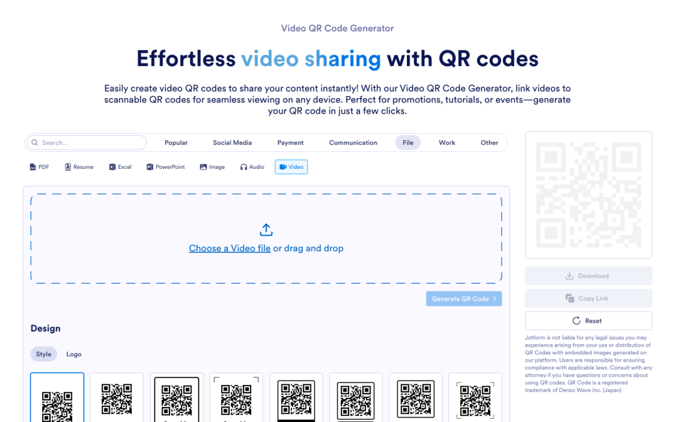Switch to Image QR type

212,167
